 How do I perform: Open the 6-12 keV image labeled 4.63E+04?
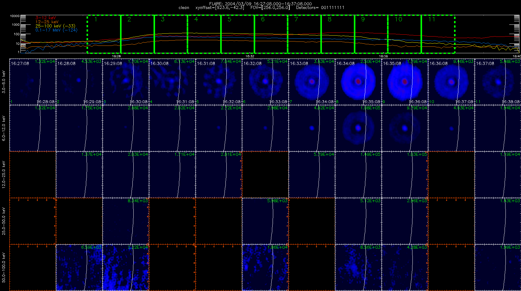[452, 128]
